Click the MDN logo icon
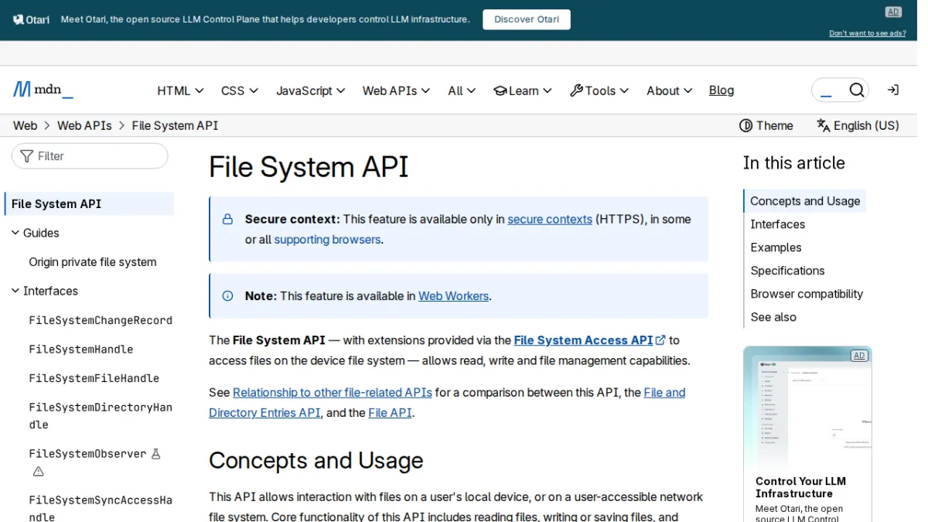This screenshot has height=522, width=928. coord(22,90)
